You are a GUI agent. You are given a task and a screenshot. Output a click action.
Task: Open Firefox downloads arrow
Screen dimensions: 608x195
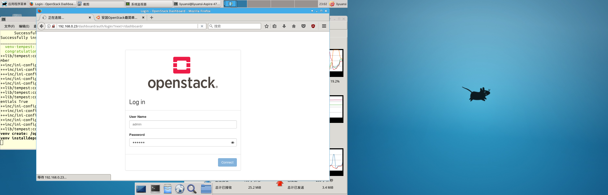(x=284, y=26)
